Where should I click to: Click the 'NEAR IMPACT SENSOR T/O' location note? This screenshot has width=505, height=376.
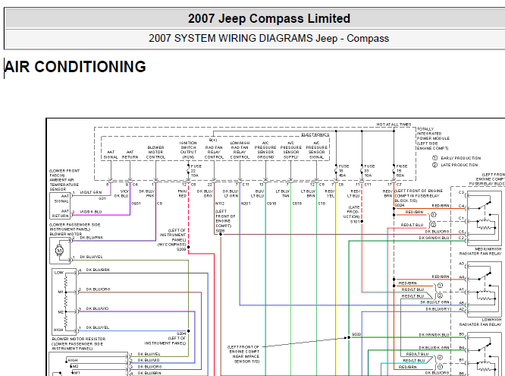pyautogui.click(x=246, y=359)
